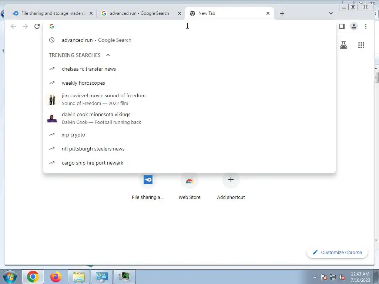
Task: Click the Google icon in the address bar
Action: point(52,26)
